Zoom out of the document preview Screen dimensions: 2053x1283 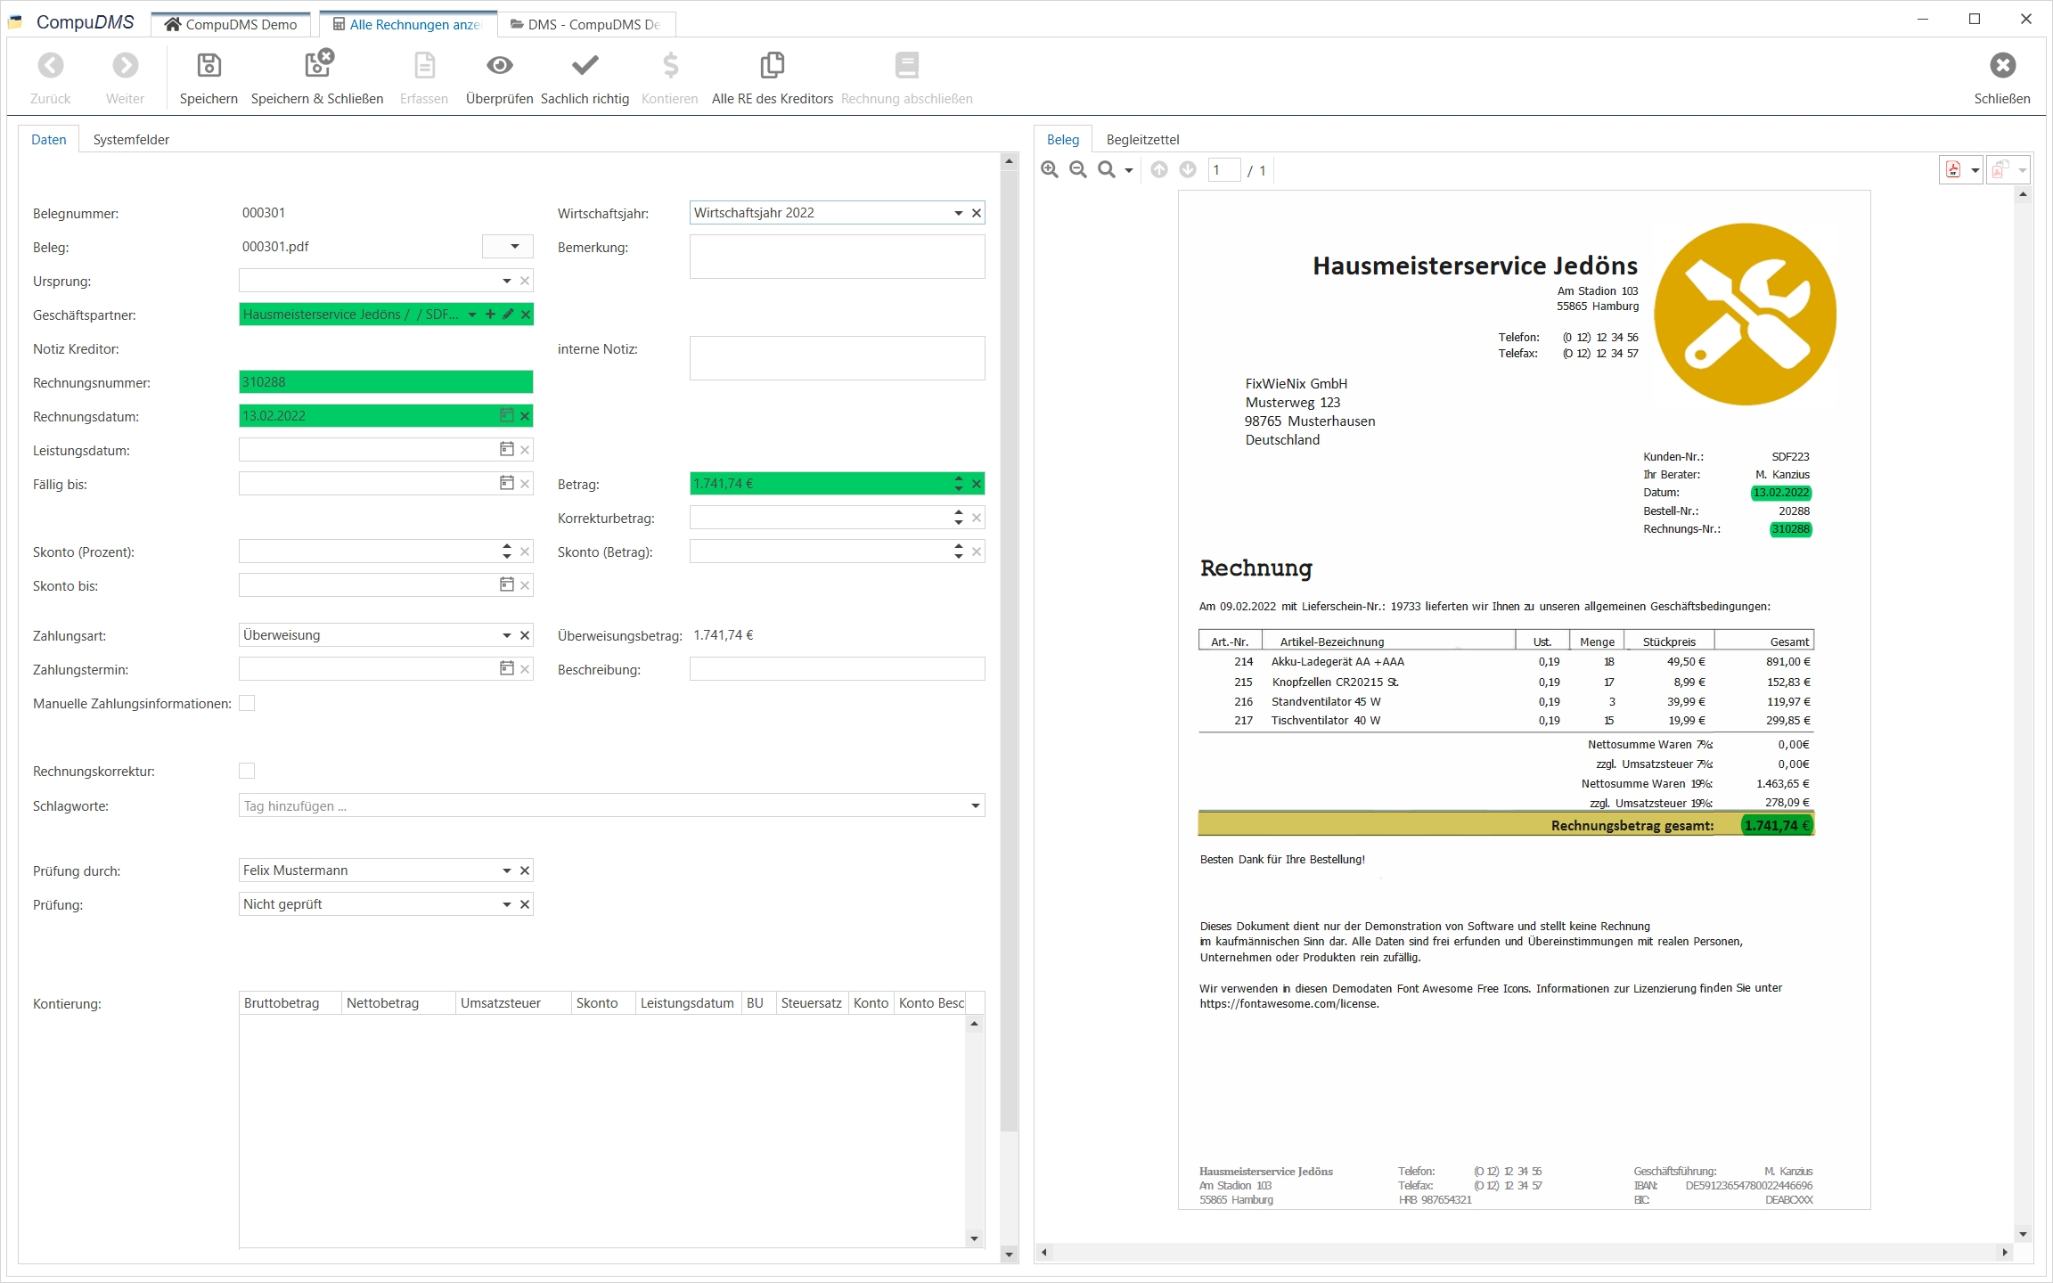coord(1078,170)
